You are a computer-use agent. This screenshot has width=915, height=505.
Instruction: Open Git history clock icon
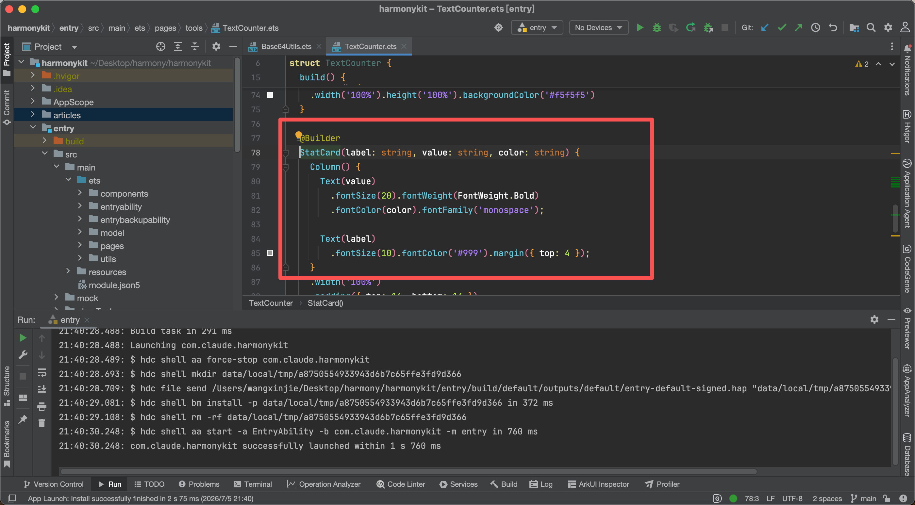(x=816, y=28)
